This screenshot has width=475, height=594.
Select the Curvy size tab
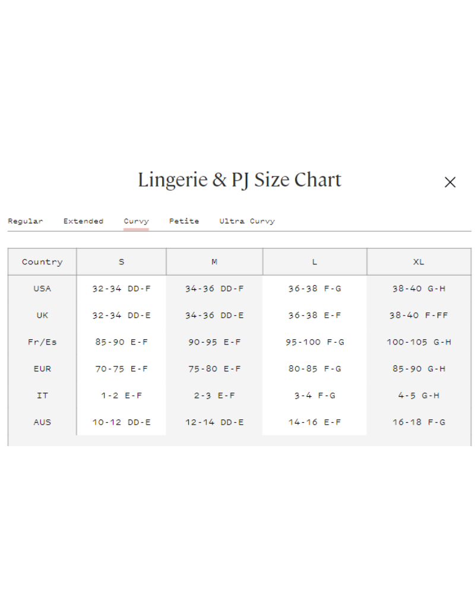[136, 221]
